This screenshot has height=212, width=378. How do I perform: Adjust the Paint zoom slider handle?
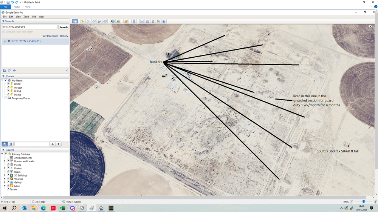(x=364, y=202)
